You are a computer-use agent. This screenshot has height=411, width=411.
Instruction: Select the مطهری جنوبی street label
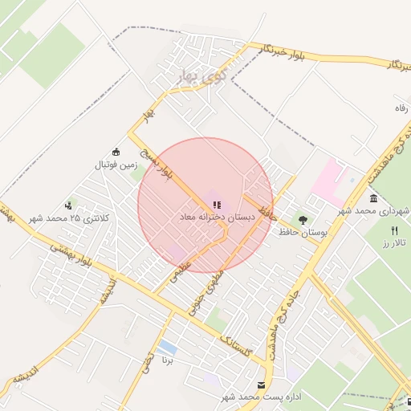pos(206,293)
